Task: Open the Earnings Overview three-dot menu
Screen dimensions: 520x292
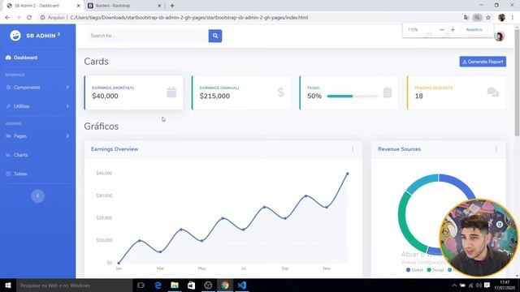Action: point(353,149)
